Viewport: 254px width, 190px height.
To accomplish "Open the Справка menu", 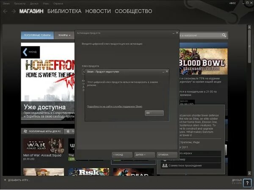I will tap(58, 3).
